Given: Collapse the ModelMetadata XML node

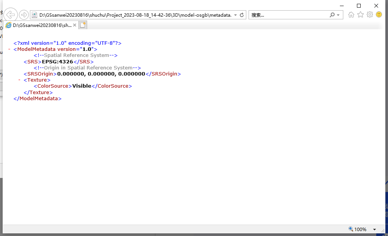Looking at the screenshot, I should (x=9, y=49).
